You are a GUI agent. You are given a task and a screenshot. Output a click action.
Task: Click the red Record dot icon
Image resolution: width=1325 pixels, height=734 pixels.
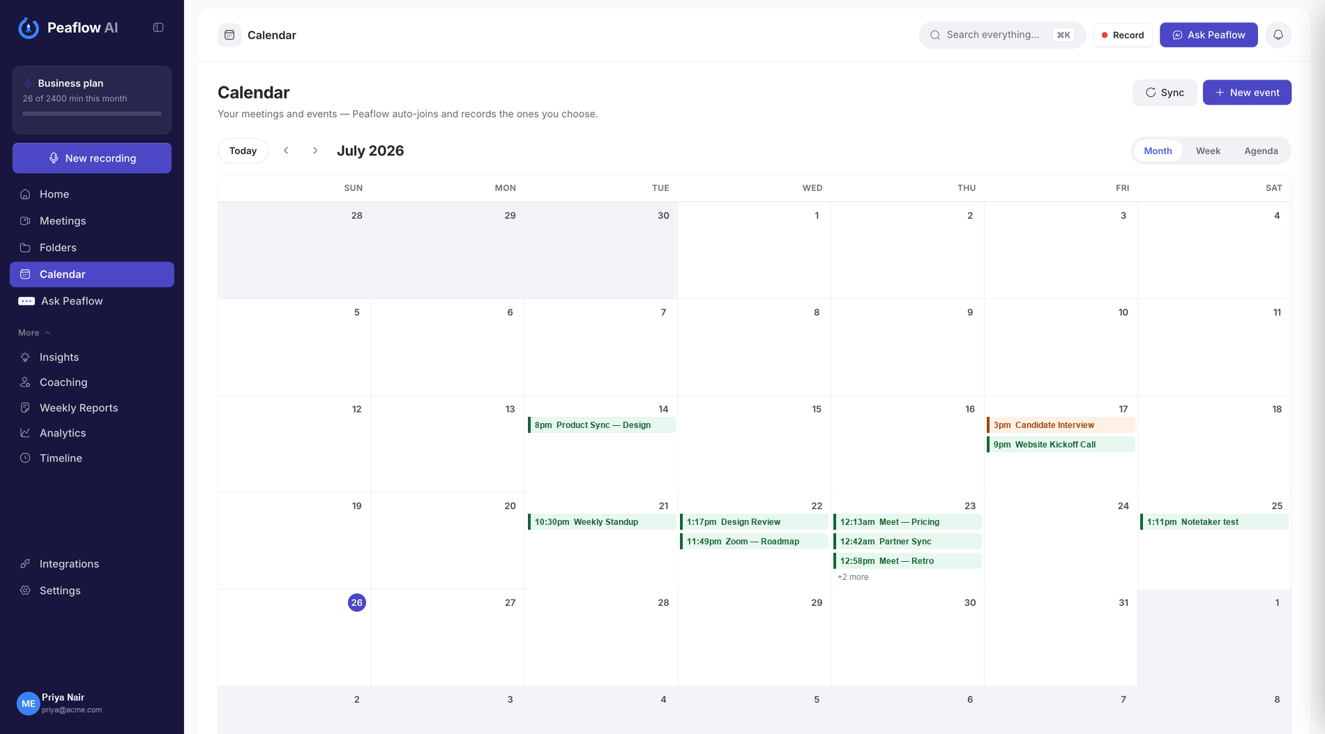(1105, 35)
